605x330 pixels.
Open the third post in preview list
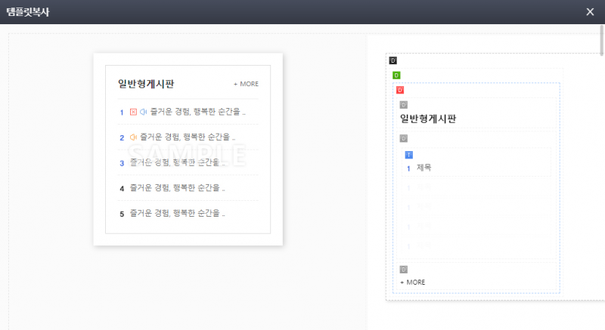tap(177, 162)
